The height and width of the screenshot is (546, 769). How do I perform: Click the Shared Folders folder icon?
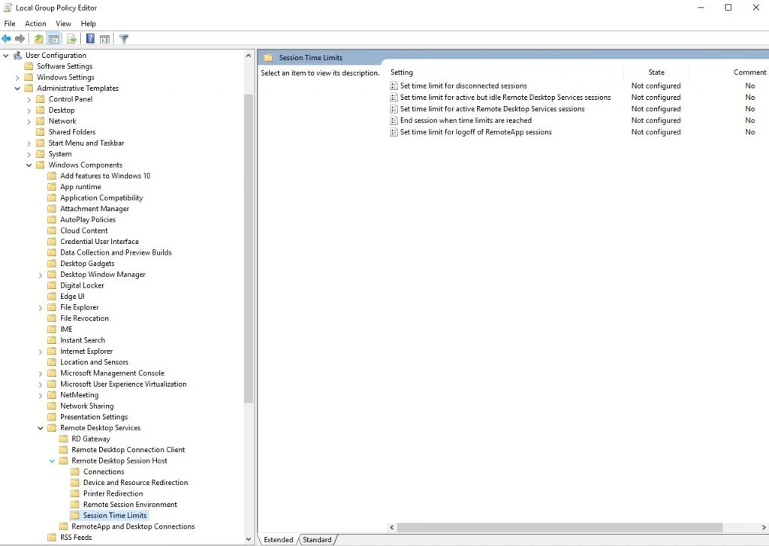click(41, 132)
